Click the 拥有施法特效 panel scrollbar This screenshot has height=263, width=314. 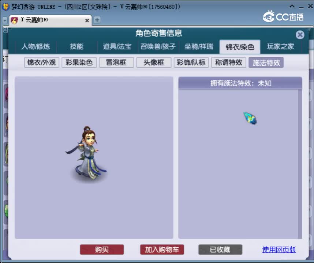click(300, 164)
